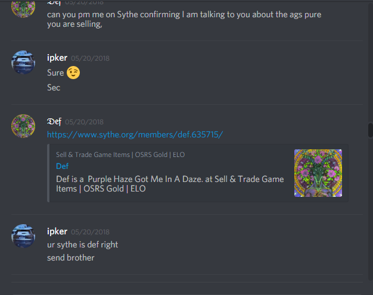Click embed provider text "Sell & Trade Game Items"
373x295 pixels.
pos(93,155)
